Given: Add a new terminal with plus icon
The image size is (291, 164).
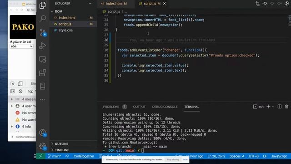Looking at the screenshot, I should tap(268, 107).
